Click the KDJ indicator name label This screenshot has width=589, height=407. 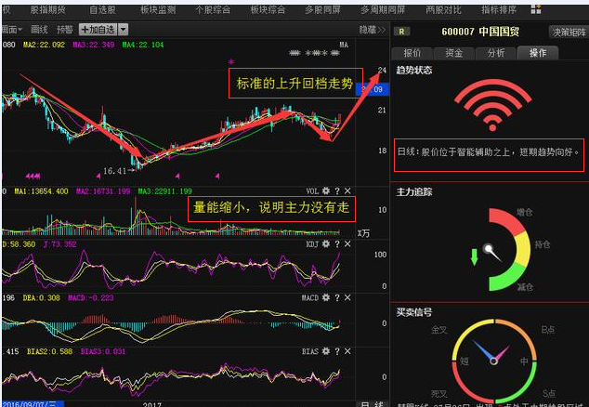point(312,243)
